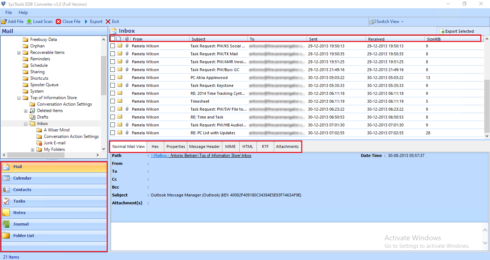
Task: Click the Add File toolbar icon
Action: pos(4,22)
